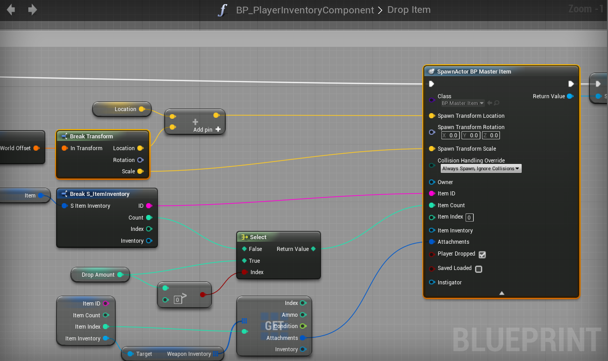Viewport: 608px width, 361px height.
Task: Toggle the Player Dropped checkbox
Action: point(482,254)
